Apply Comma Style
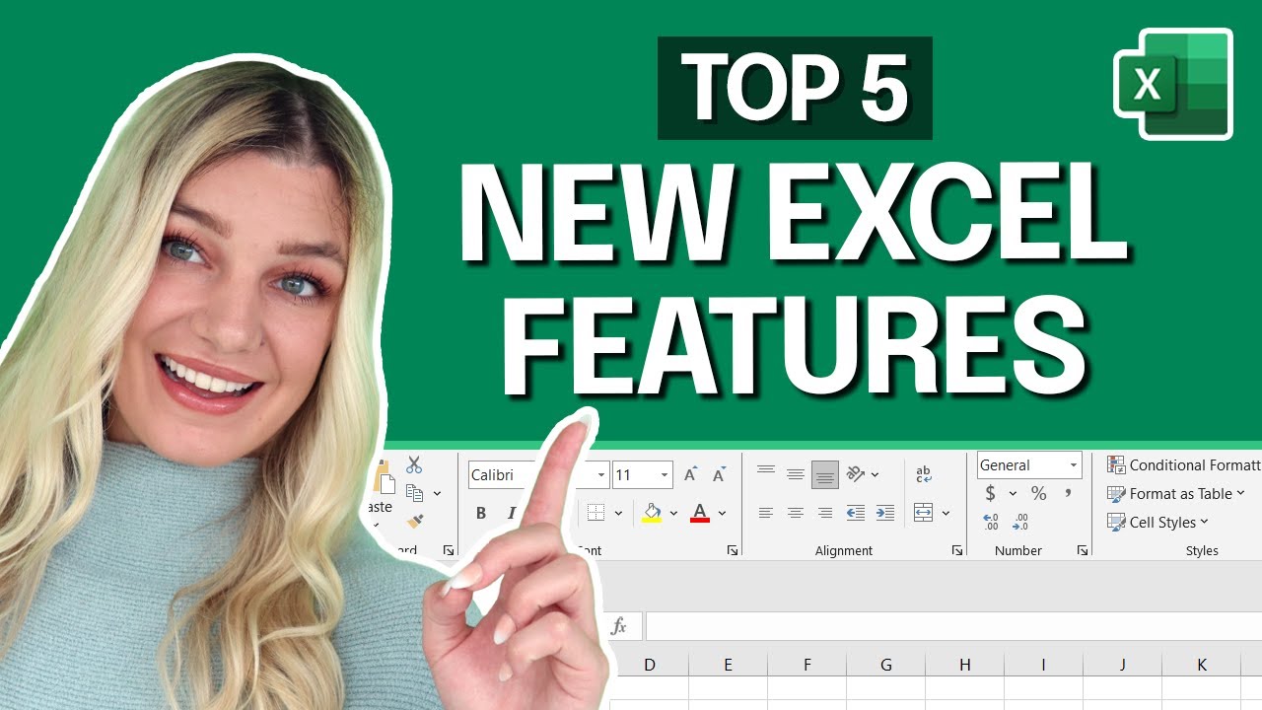Screen dimensions: 1262x710 (1068, 493)
